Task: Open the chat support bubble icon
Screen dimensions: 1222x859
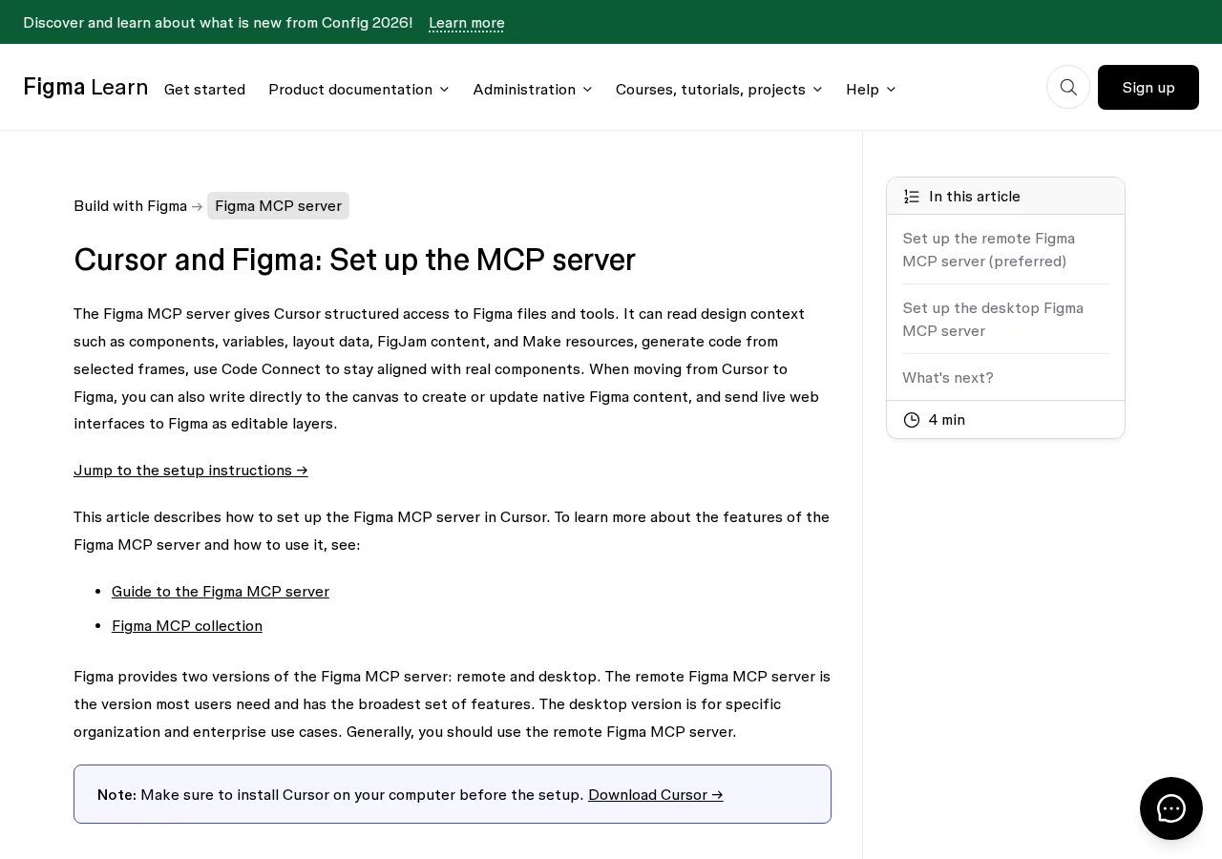Action: pyautogui.click(x=1171, y=808)
